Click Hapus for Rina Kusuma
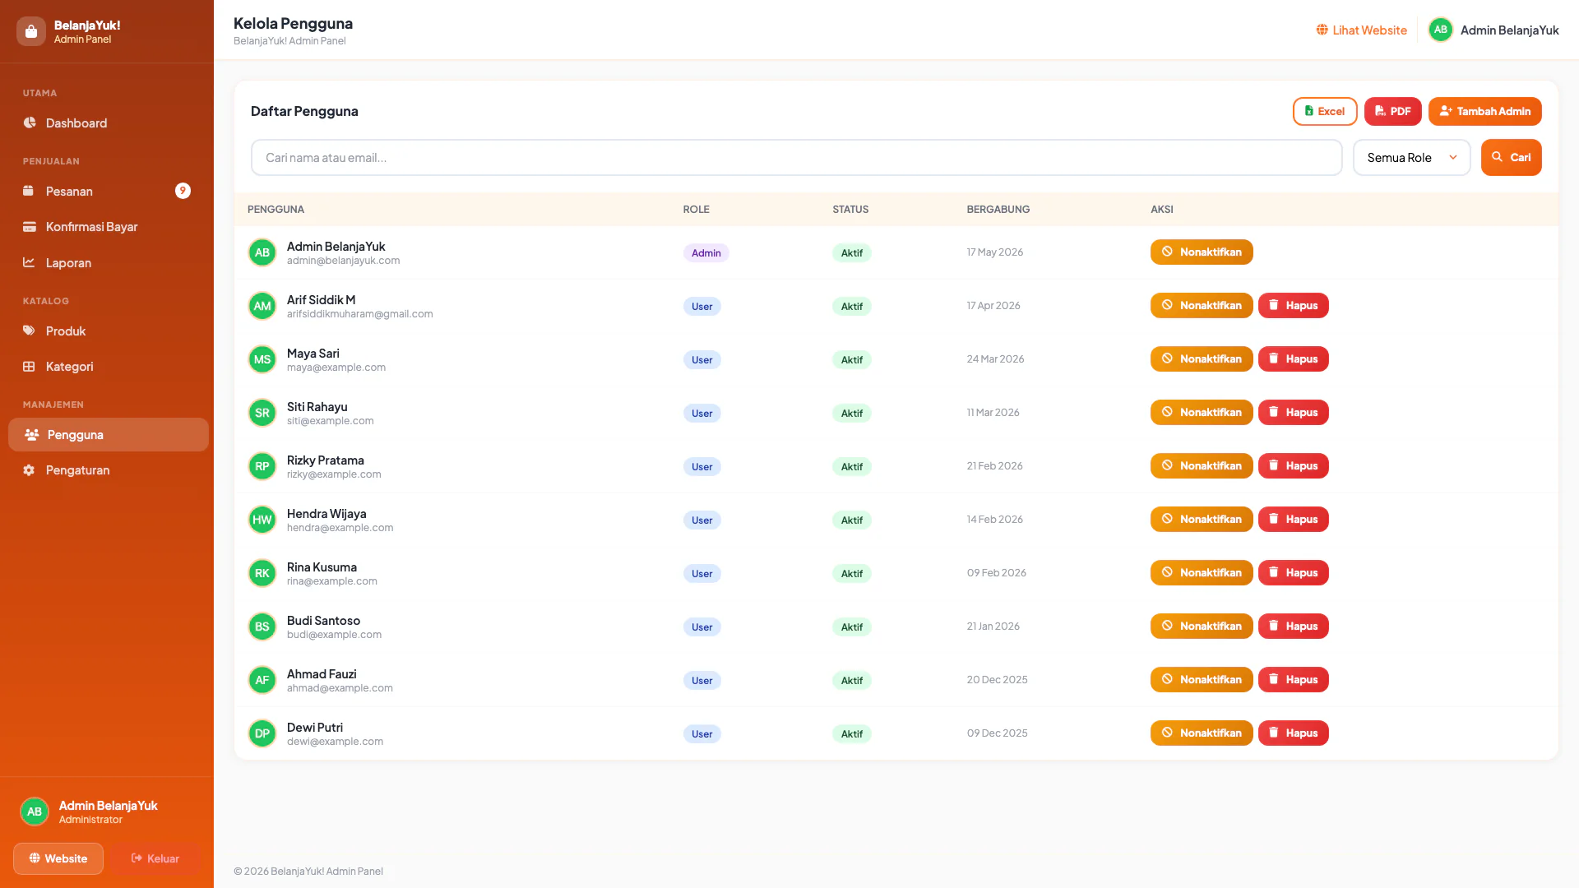This screenshot has height=888, width=1579. click(x=1293, y=573)
